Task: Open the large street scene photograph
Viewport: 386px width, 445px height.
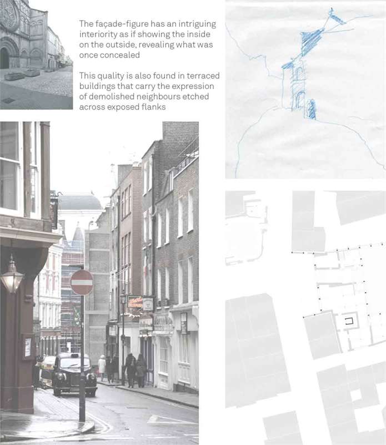Action: pos(99,283)
